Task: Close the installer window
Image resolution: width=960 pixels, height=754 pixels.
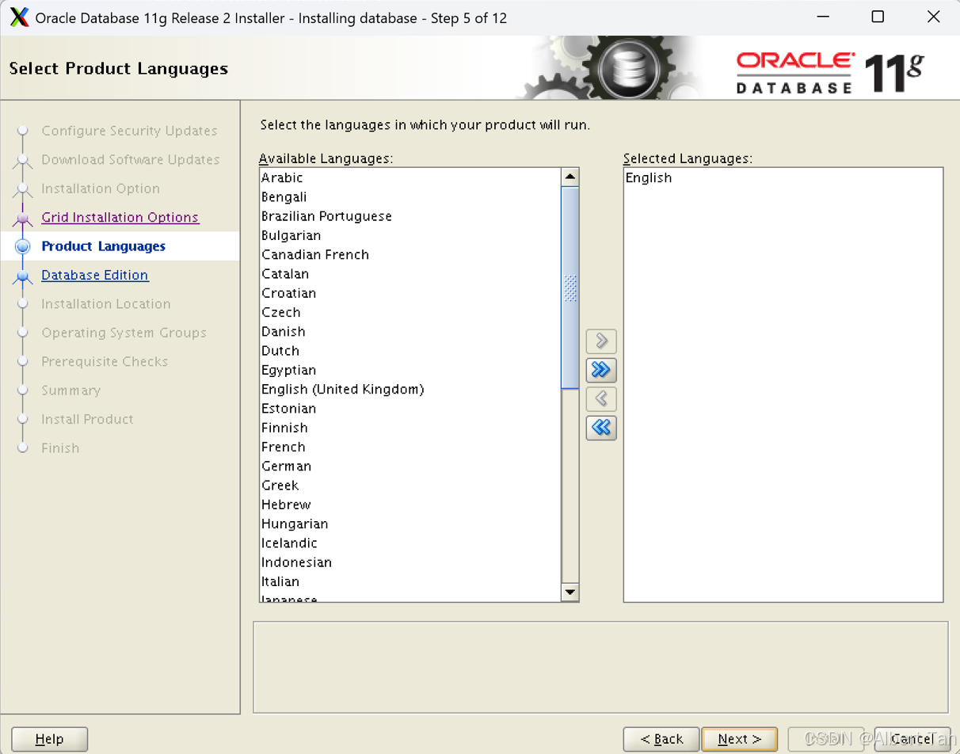Action: [933, 17]
